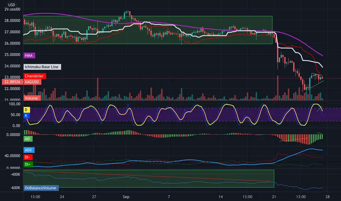341x201 pixels.
Task: Click the XAGUSD symbol tag
Action: pyautogui.click(x=32, y=82)
